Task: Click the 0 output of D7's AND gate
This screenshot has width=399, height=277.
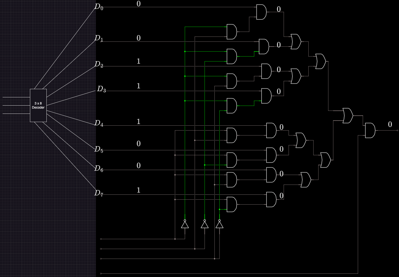Action: [x=281, y=196]
